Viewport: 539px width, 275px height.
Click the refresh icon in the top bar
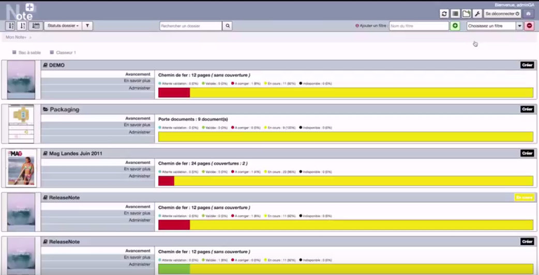[x=444, y=14]
